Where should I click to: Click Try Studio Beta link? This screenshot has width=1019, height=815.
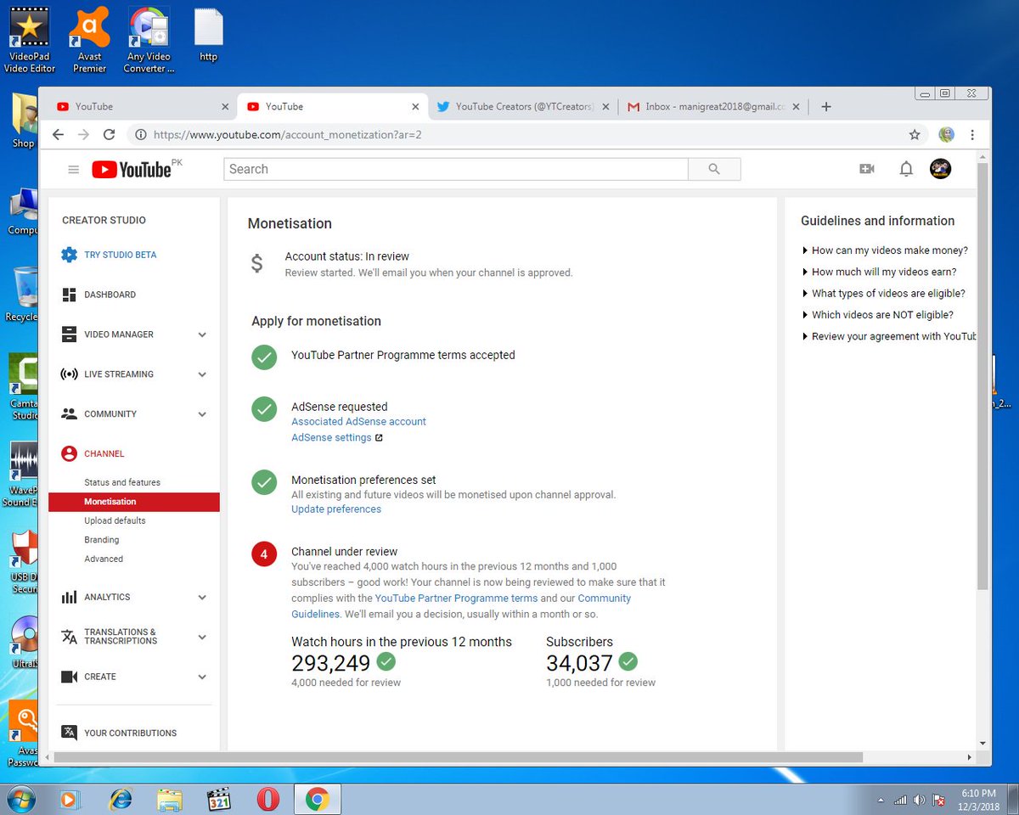tap(120, 255)
